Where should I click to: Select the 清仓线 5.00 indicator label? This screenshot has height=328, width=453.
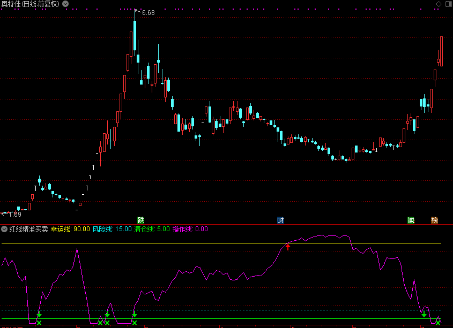pos(152,229)
